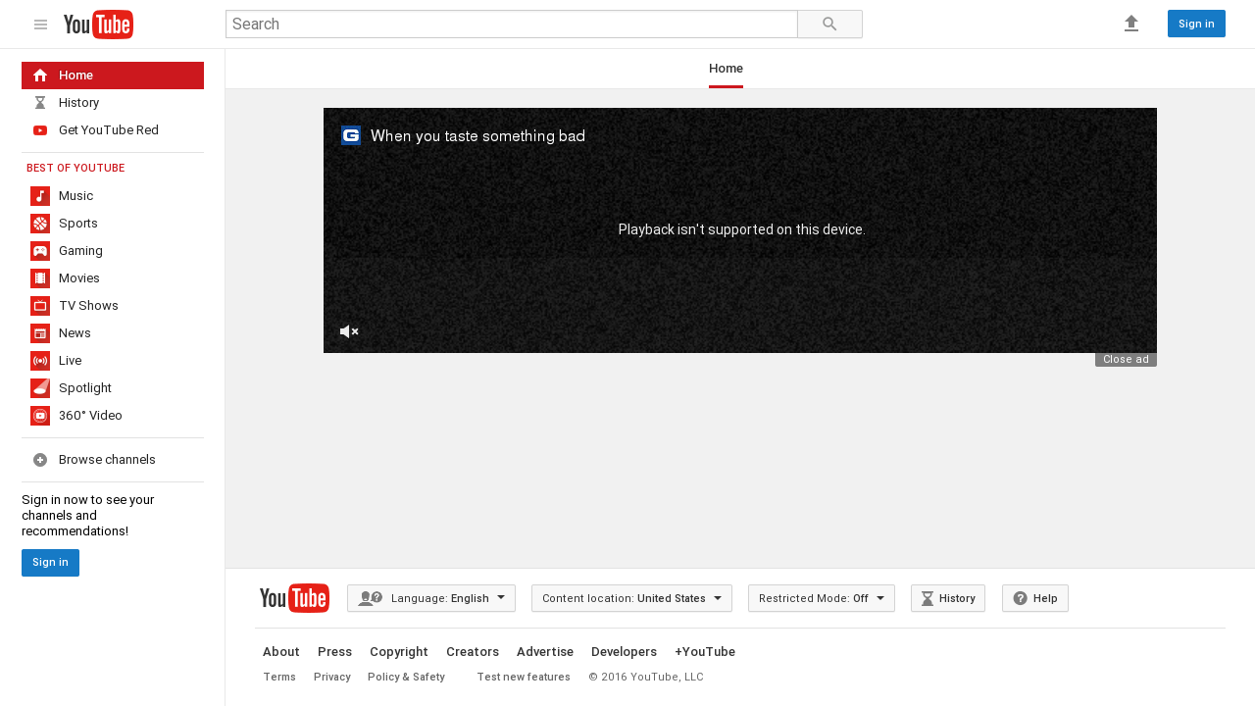The width and height of the screenshot is (1255, 706).
Task: Click the language person icon in footer
Action: tap(370, 598)
